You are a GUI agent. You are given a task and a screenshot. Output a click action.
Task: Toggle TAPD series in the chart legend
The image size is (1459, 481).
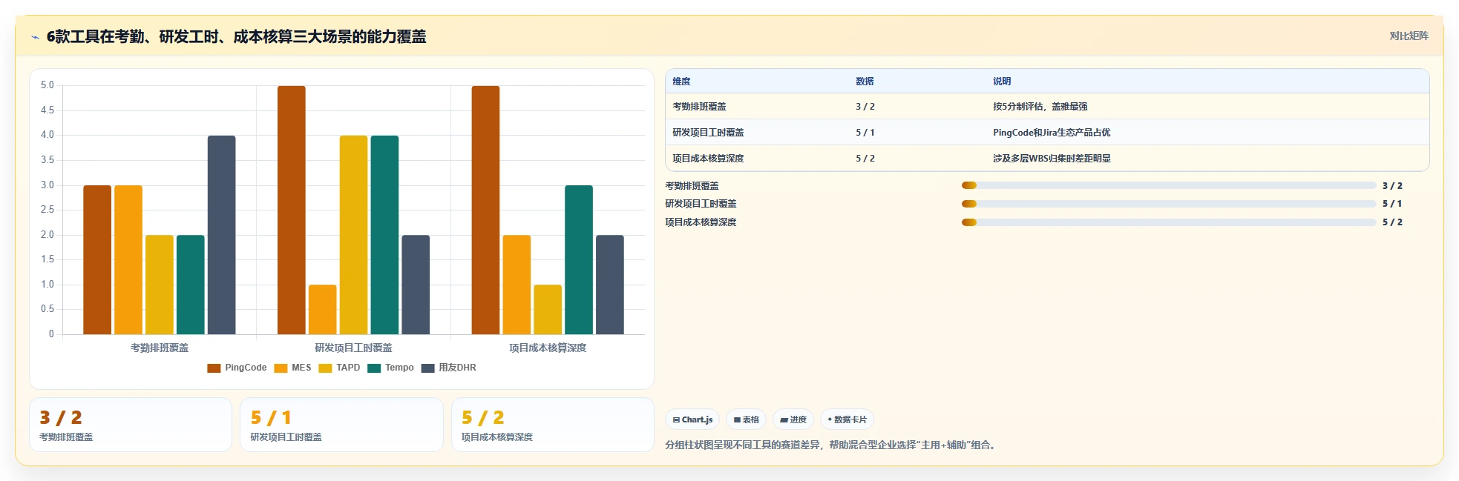pyautogui.click(x=339, y=368)
